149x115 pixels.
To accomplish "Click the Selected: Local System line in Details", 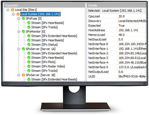I will click(x=115, y=11).
